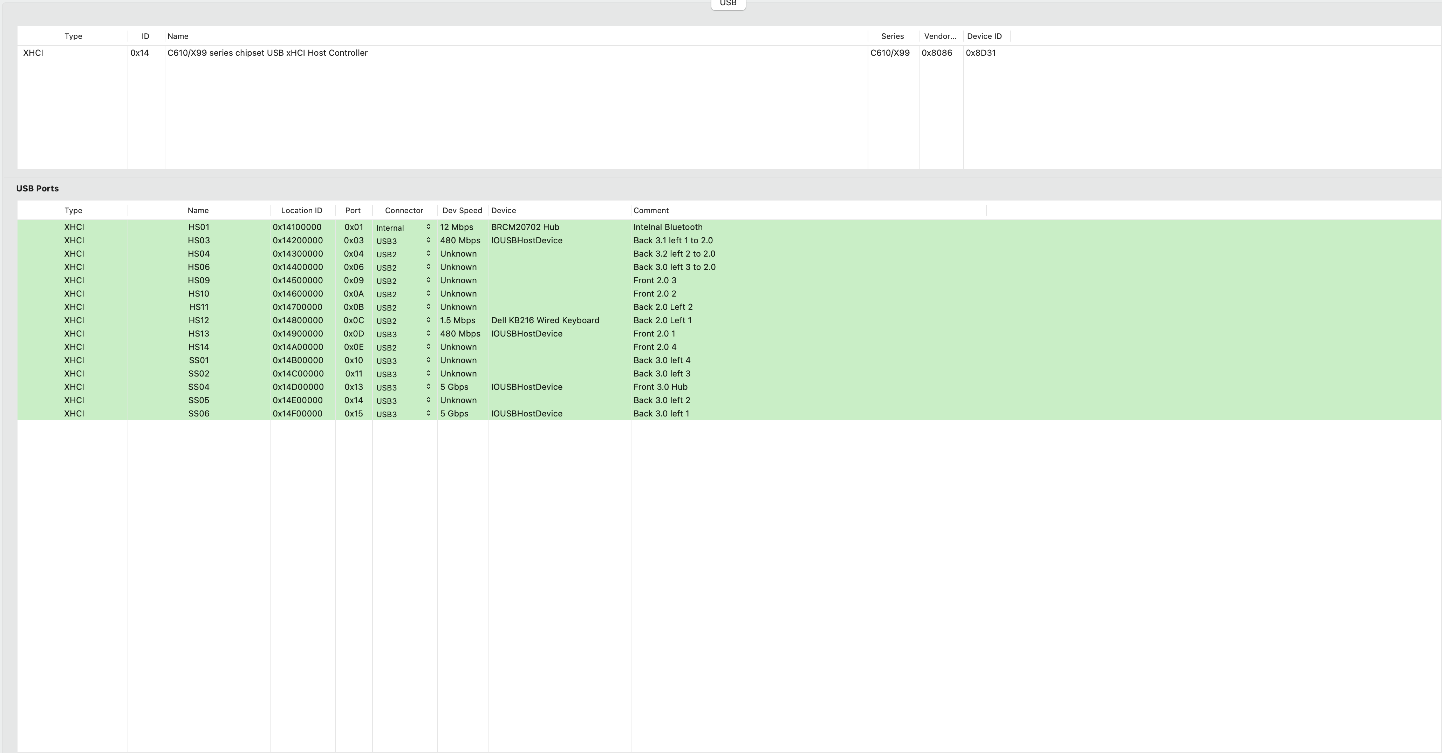Viewport: 1442px width, 753px height.
Task: Edit the Front 2.0 4 comment
Action: [655, 347]
